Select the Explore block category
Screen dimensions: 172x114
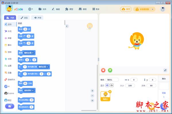[9, 93]
